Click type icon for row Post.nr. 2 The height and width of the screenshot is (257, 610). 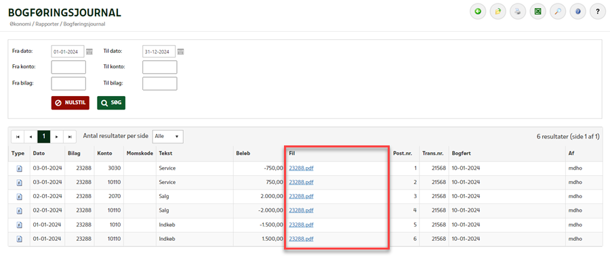[19, 183]
